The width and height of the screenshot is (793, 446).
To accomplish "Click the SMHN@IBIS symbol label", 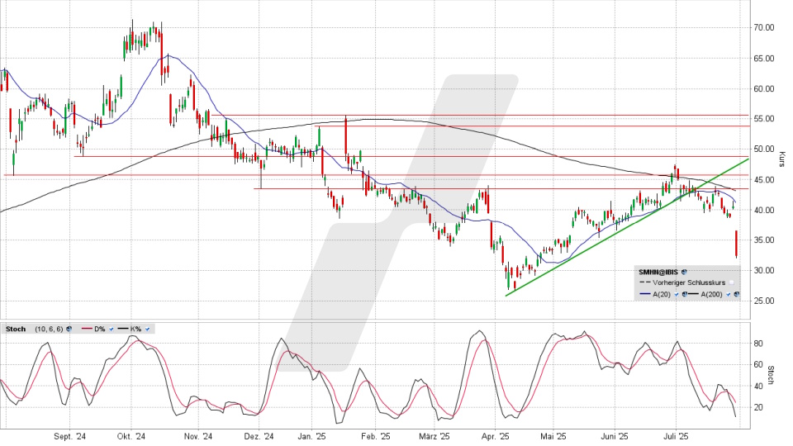I will tap(658, 272).
